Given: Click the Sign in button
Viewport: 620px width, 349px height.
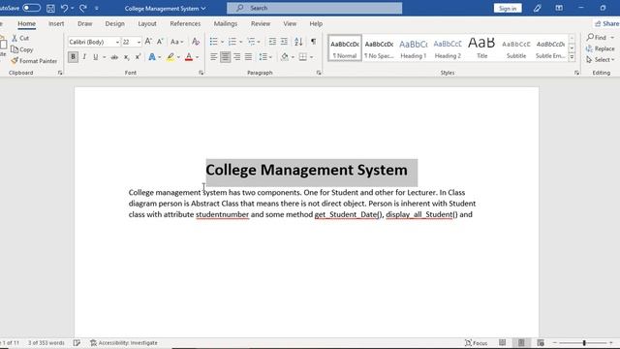Looking at the screenshot, I should coord(508,9).
